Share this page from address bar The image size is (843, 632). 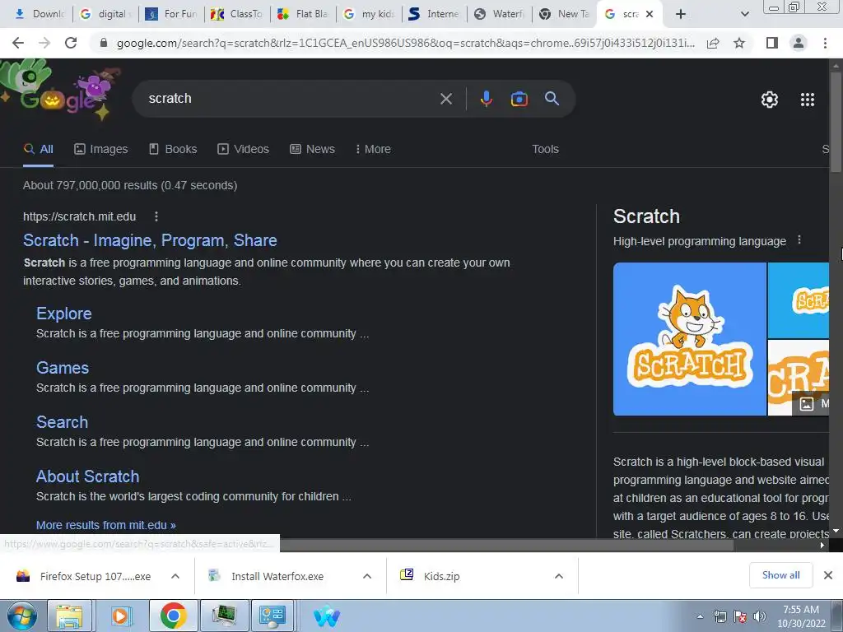[713, 43]
